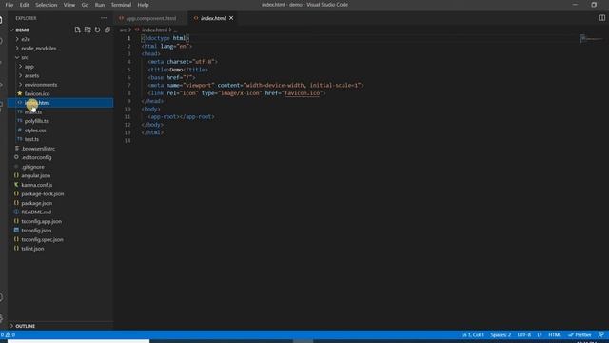
Task: Open tslint.json file
Action: pyautogui.click(x=32, y=249)
